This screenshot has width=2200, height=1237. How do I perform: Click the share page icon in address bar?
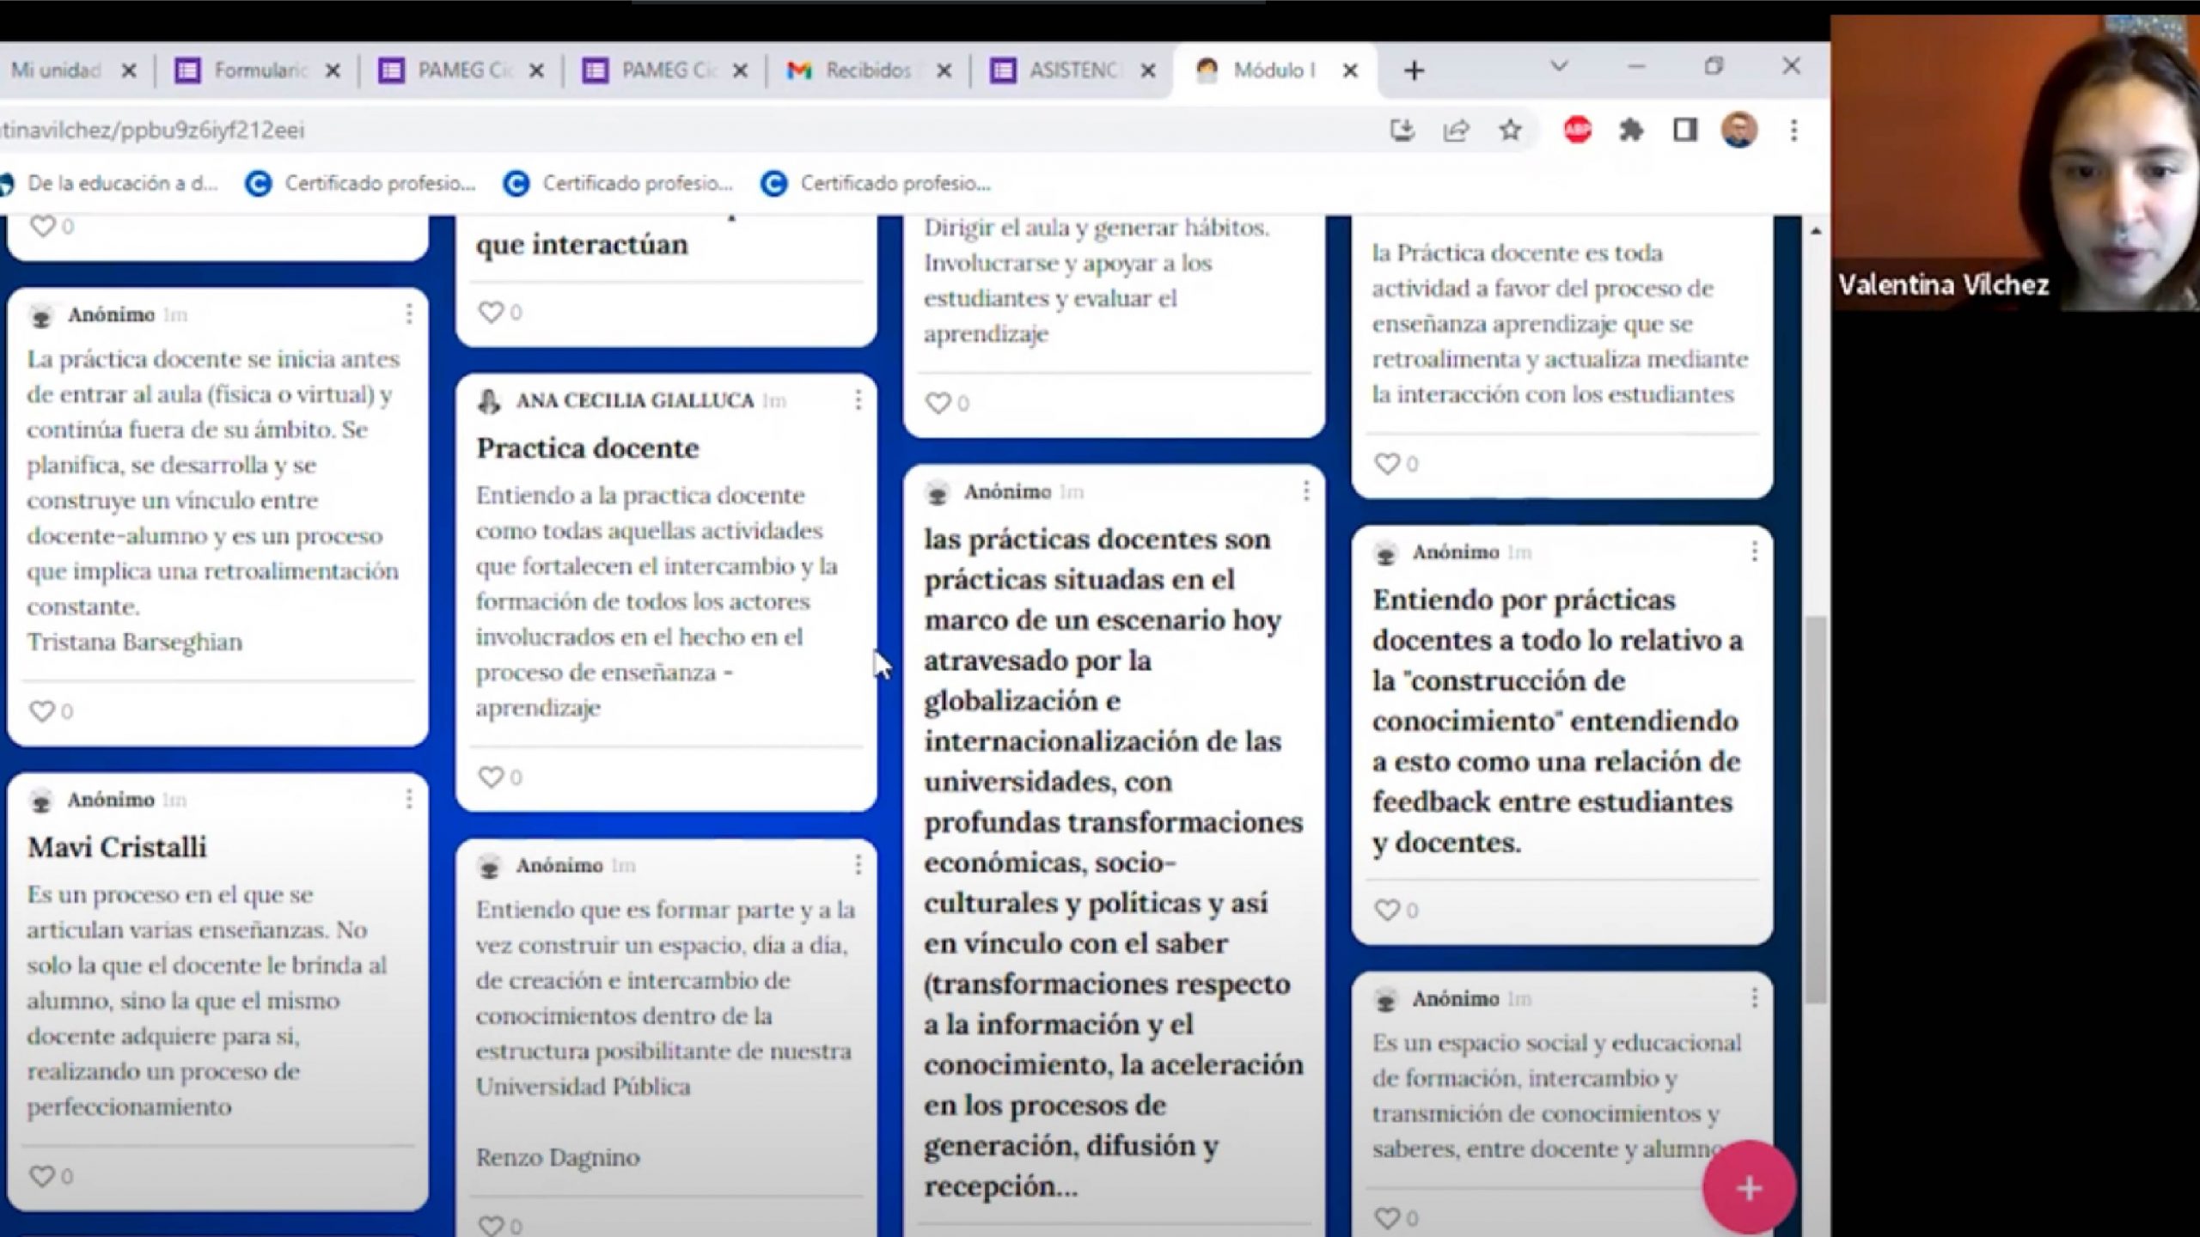coord(1456,131)
